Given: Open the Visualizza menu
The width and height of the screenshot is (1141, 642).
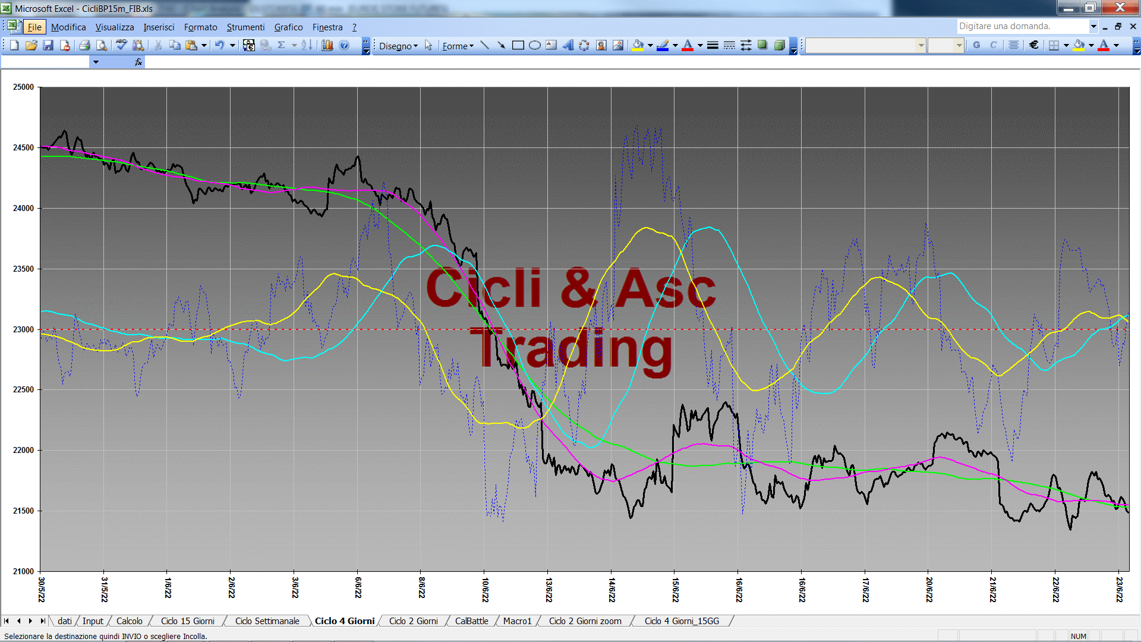Looking at the screenshot, I should (x=115, y=27).
